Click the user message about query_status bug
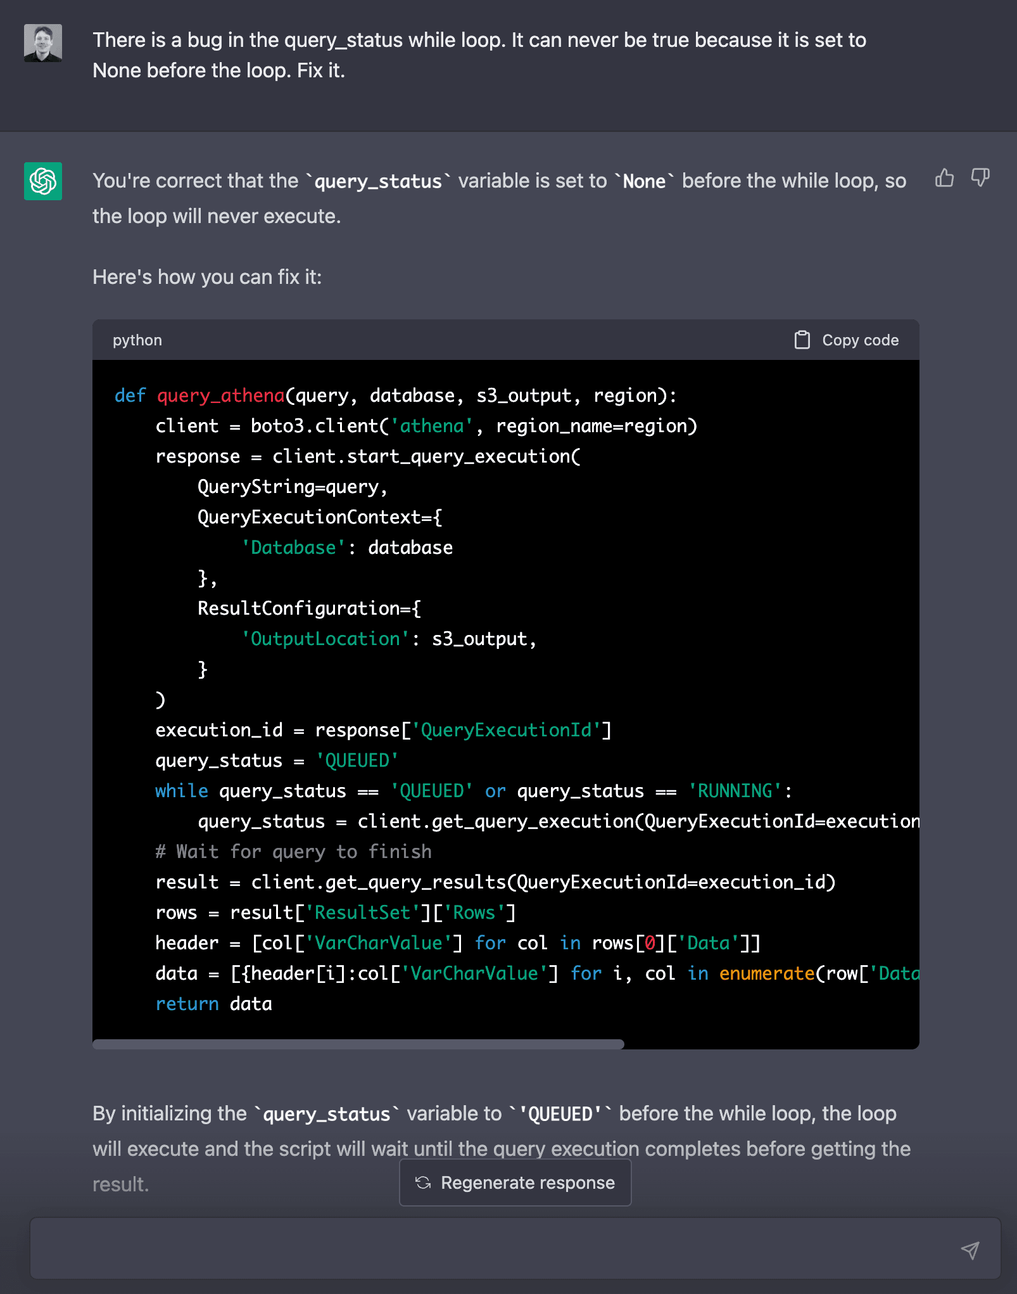The image size is (1017, 1294). point(479,55)
